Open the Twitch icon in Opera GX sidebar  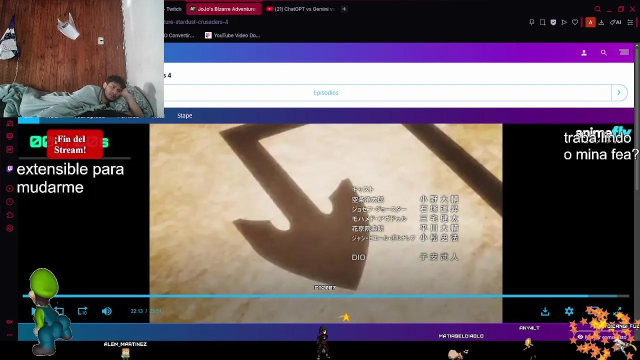(9, 169)
